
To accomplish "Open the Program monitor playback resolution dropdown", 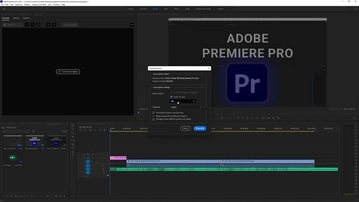I will point(334,109).
